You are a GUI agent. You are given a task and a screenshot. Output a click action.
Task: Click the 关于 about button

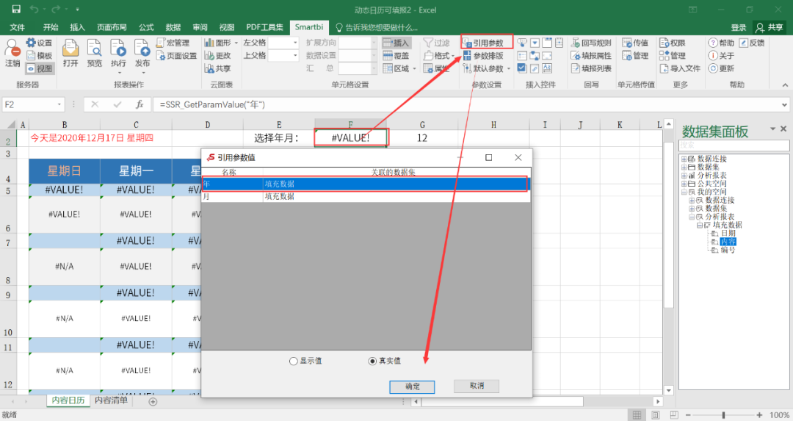721,56
